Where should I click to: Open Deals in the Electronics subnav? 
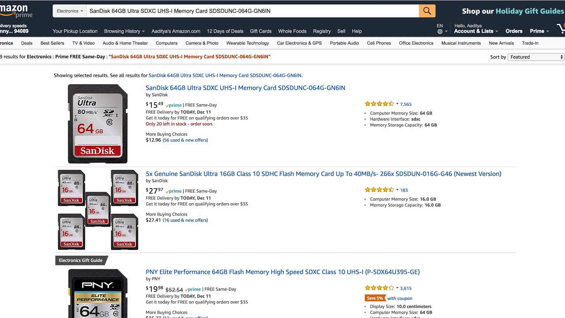(27, 43)
